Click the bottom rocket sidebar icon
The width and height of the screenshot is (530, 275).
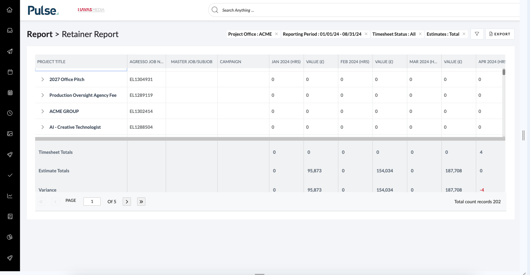click(10, 258)
